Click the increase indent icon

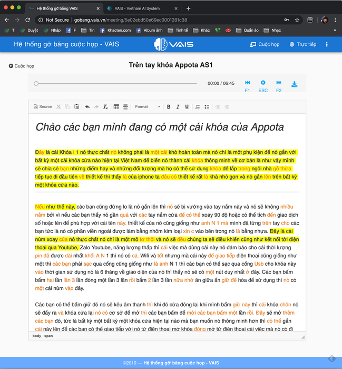coord(227,107)
